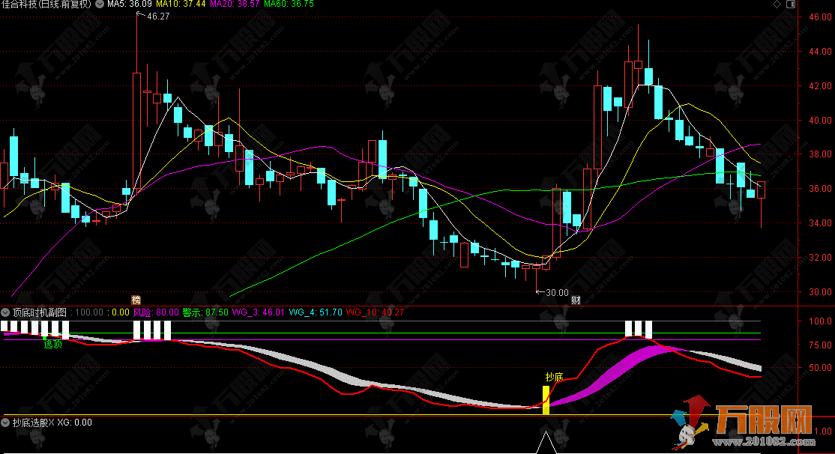835x454 pixels.
Task: Click the 佳合科技(日线,前复权) chart title
Action: coord(46,4)
